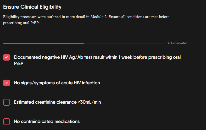Click the "2/4 completed" progress counter
Screen dimensions: 206x130
[177, 43]
